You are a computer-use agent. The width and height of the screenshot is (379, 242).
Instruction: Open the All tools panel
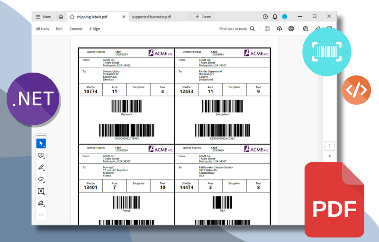pyautogui.click(x=42, y=29)
